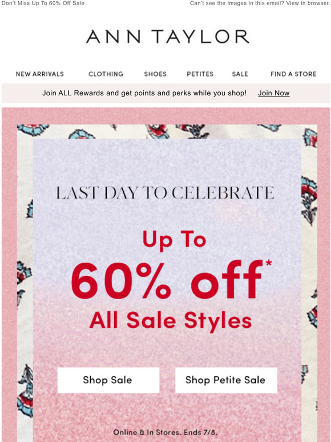This screenshot has height=442, width=331.
Task: Click the All Sale Styles text
Action: pyautogui.click(x=171, y=321)
